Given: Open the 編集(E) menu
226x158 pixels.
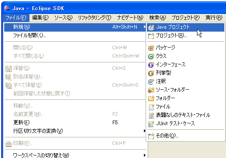Looking at the screenshot, I should (x=40, y=18).
